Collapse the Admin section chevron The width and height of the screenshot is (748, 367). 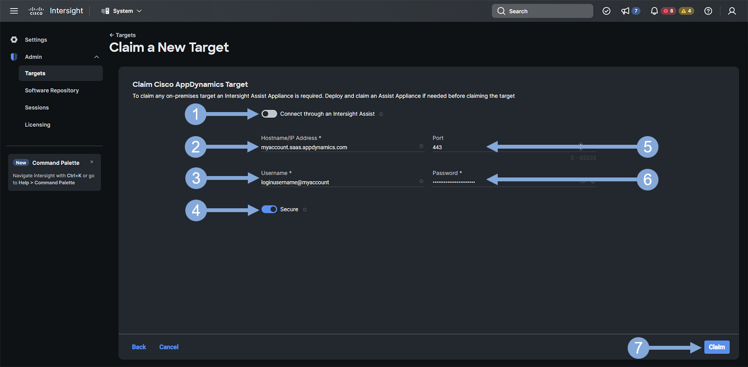tap(97, 57)
